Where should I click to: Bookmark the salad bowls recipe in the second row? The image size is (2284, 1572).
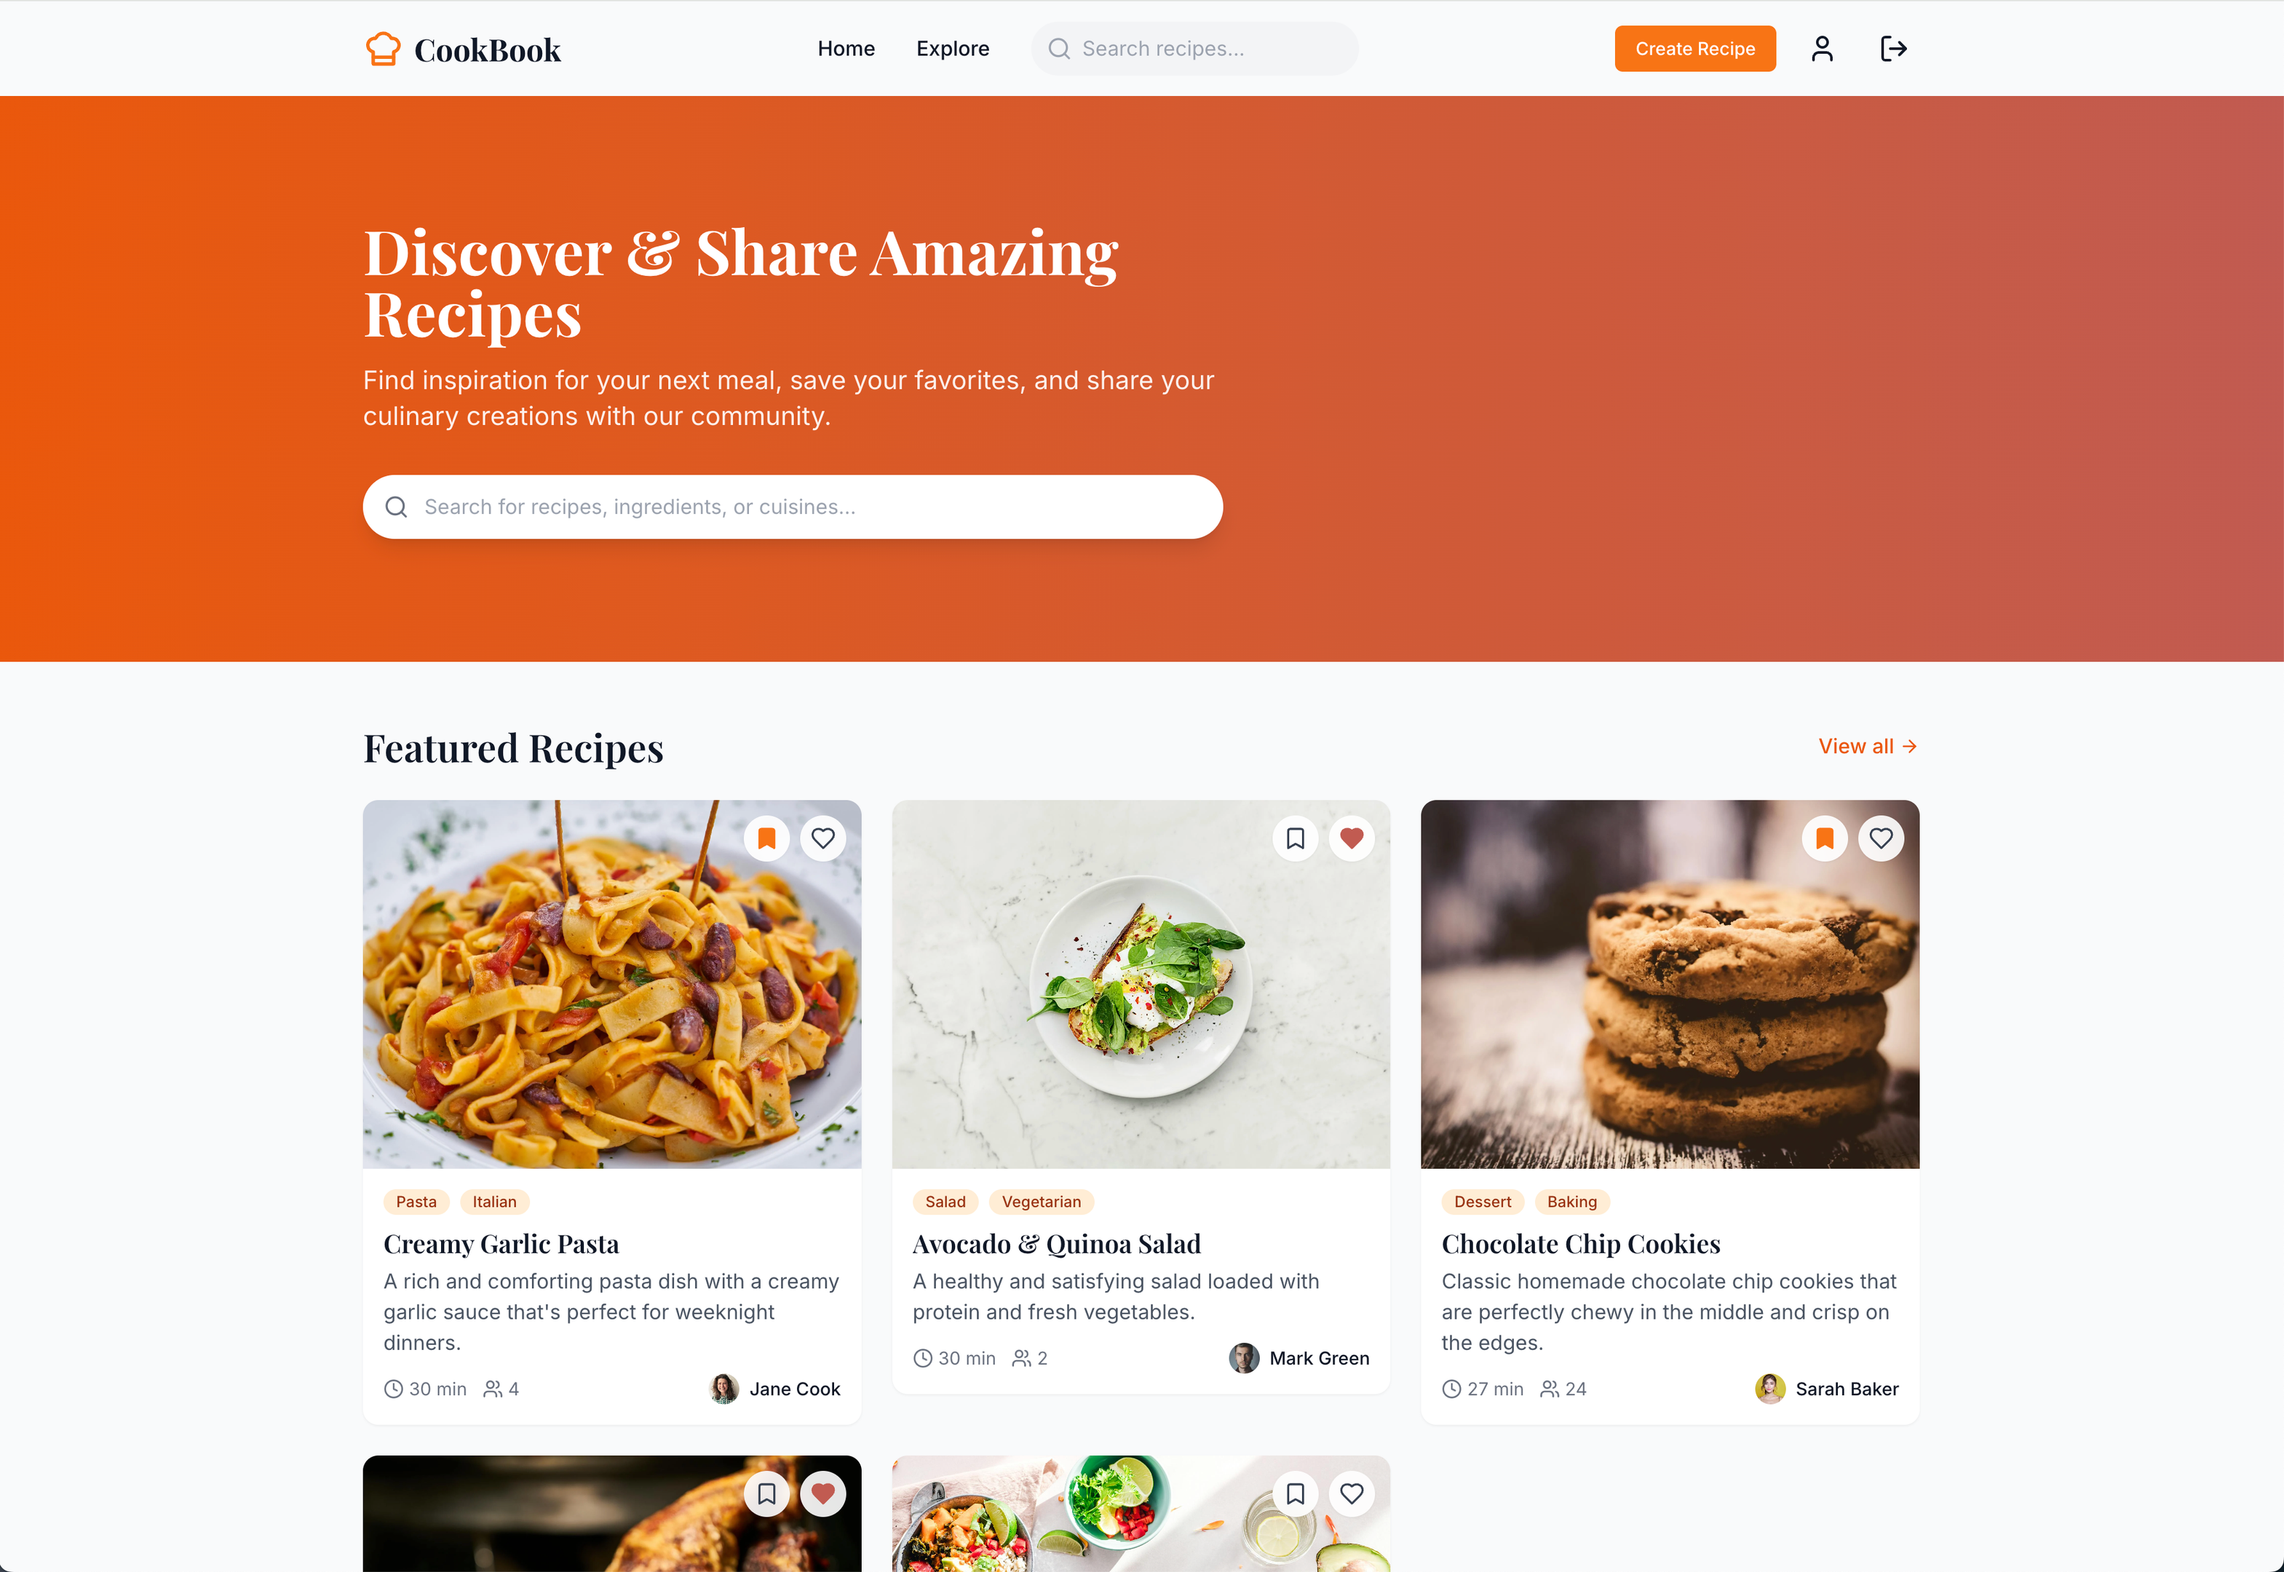(x=1295, y=1494)
